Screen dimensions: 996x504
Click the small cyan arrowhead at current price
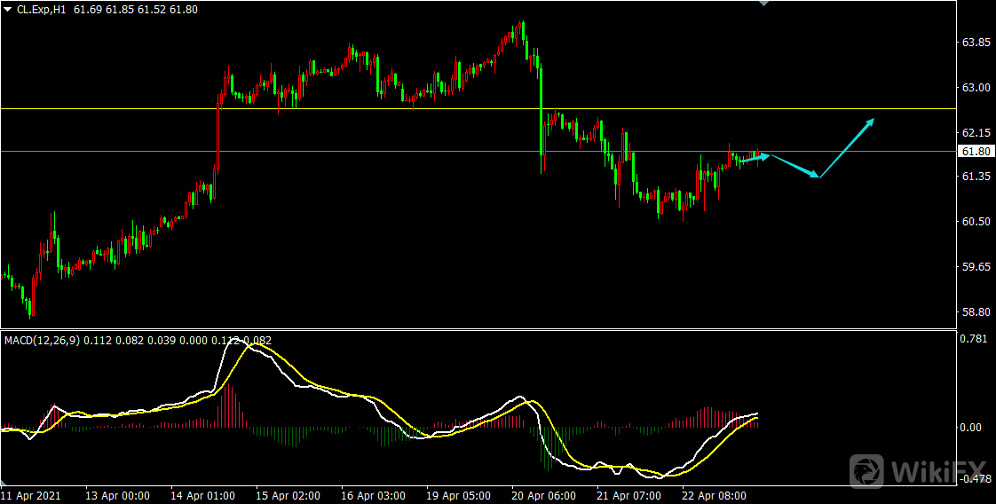pos(767,156)
